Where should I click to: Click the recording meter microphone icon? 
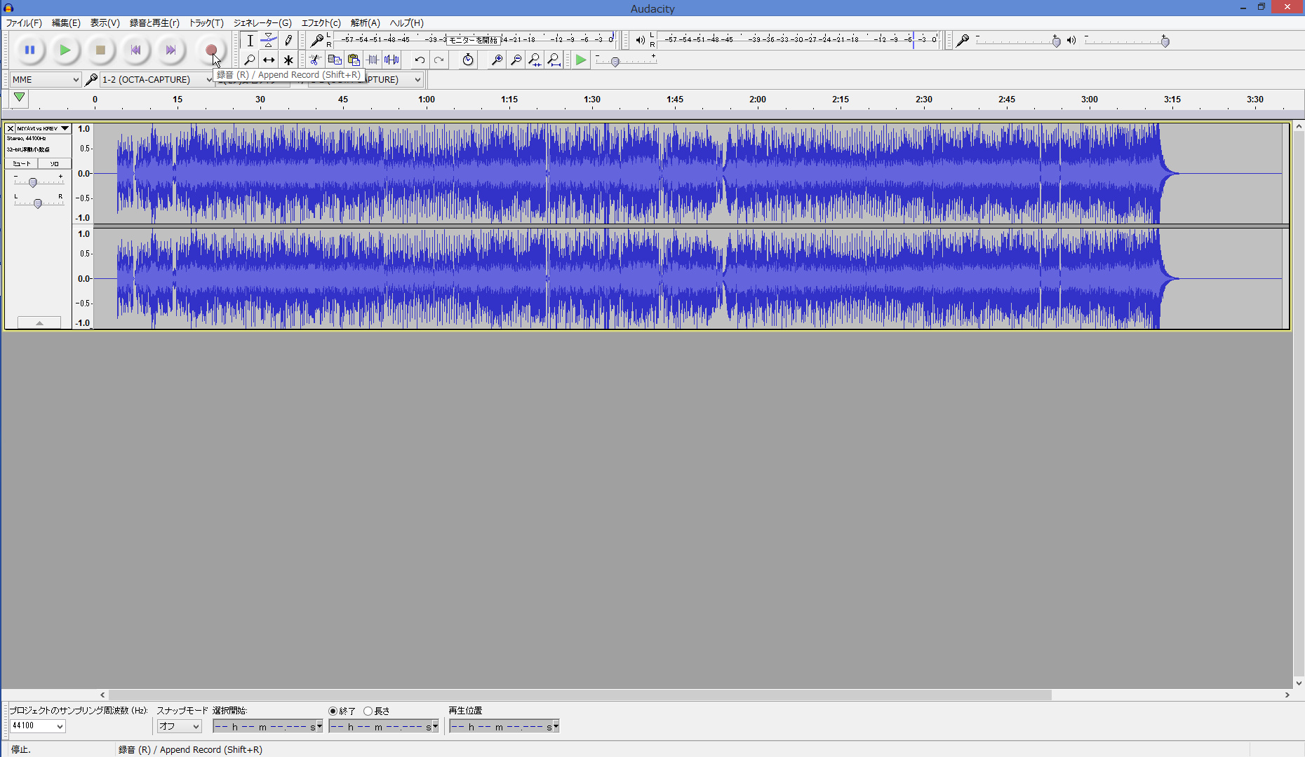pyautogui.click(x=317, y=40)
